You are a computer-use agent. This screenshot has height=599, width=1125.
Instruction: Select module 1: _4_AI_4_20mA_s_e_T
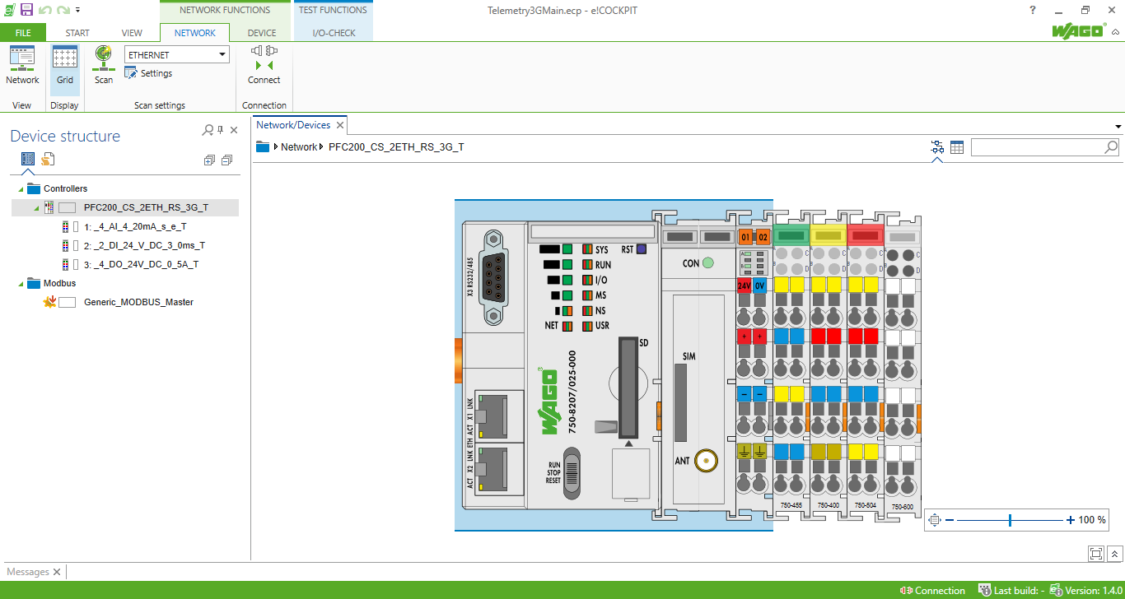point(135,226)
